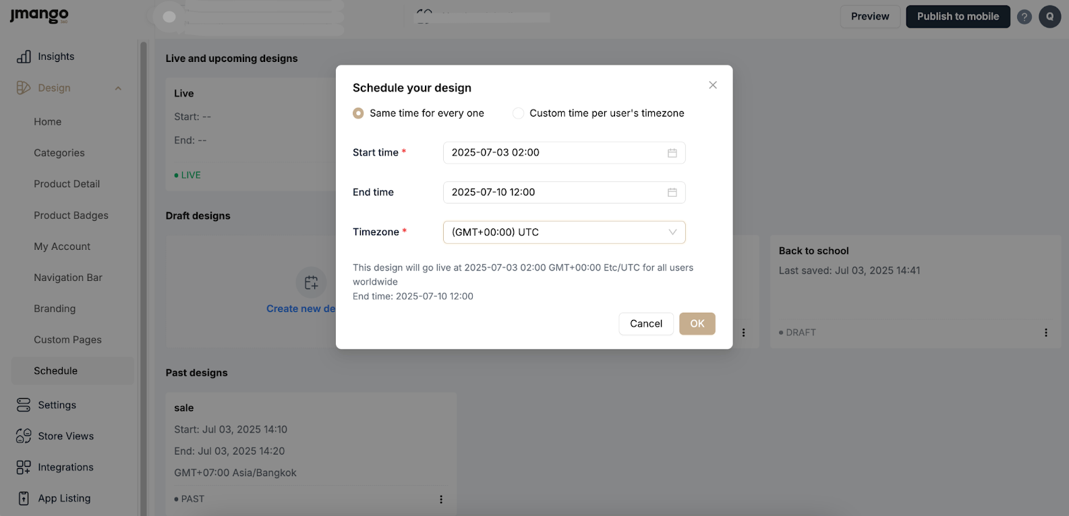Click the Insights bar chart icon
1069x516 pixels.
pyautogui.click(x=24, y=57)
